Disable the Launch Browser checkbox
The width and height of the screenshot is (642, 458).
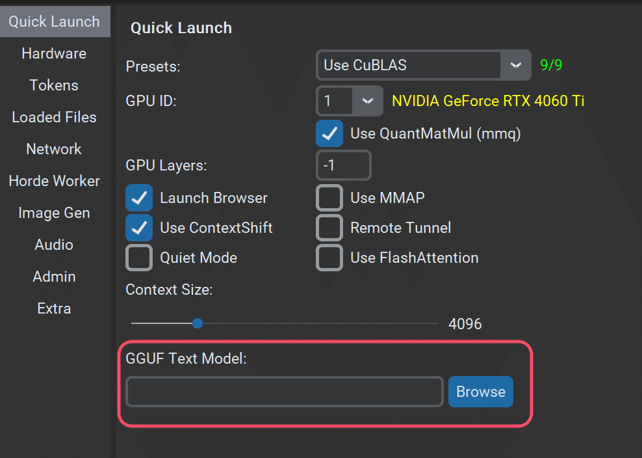coord(139,198)
